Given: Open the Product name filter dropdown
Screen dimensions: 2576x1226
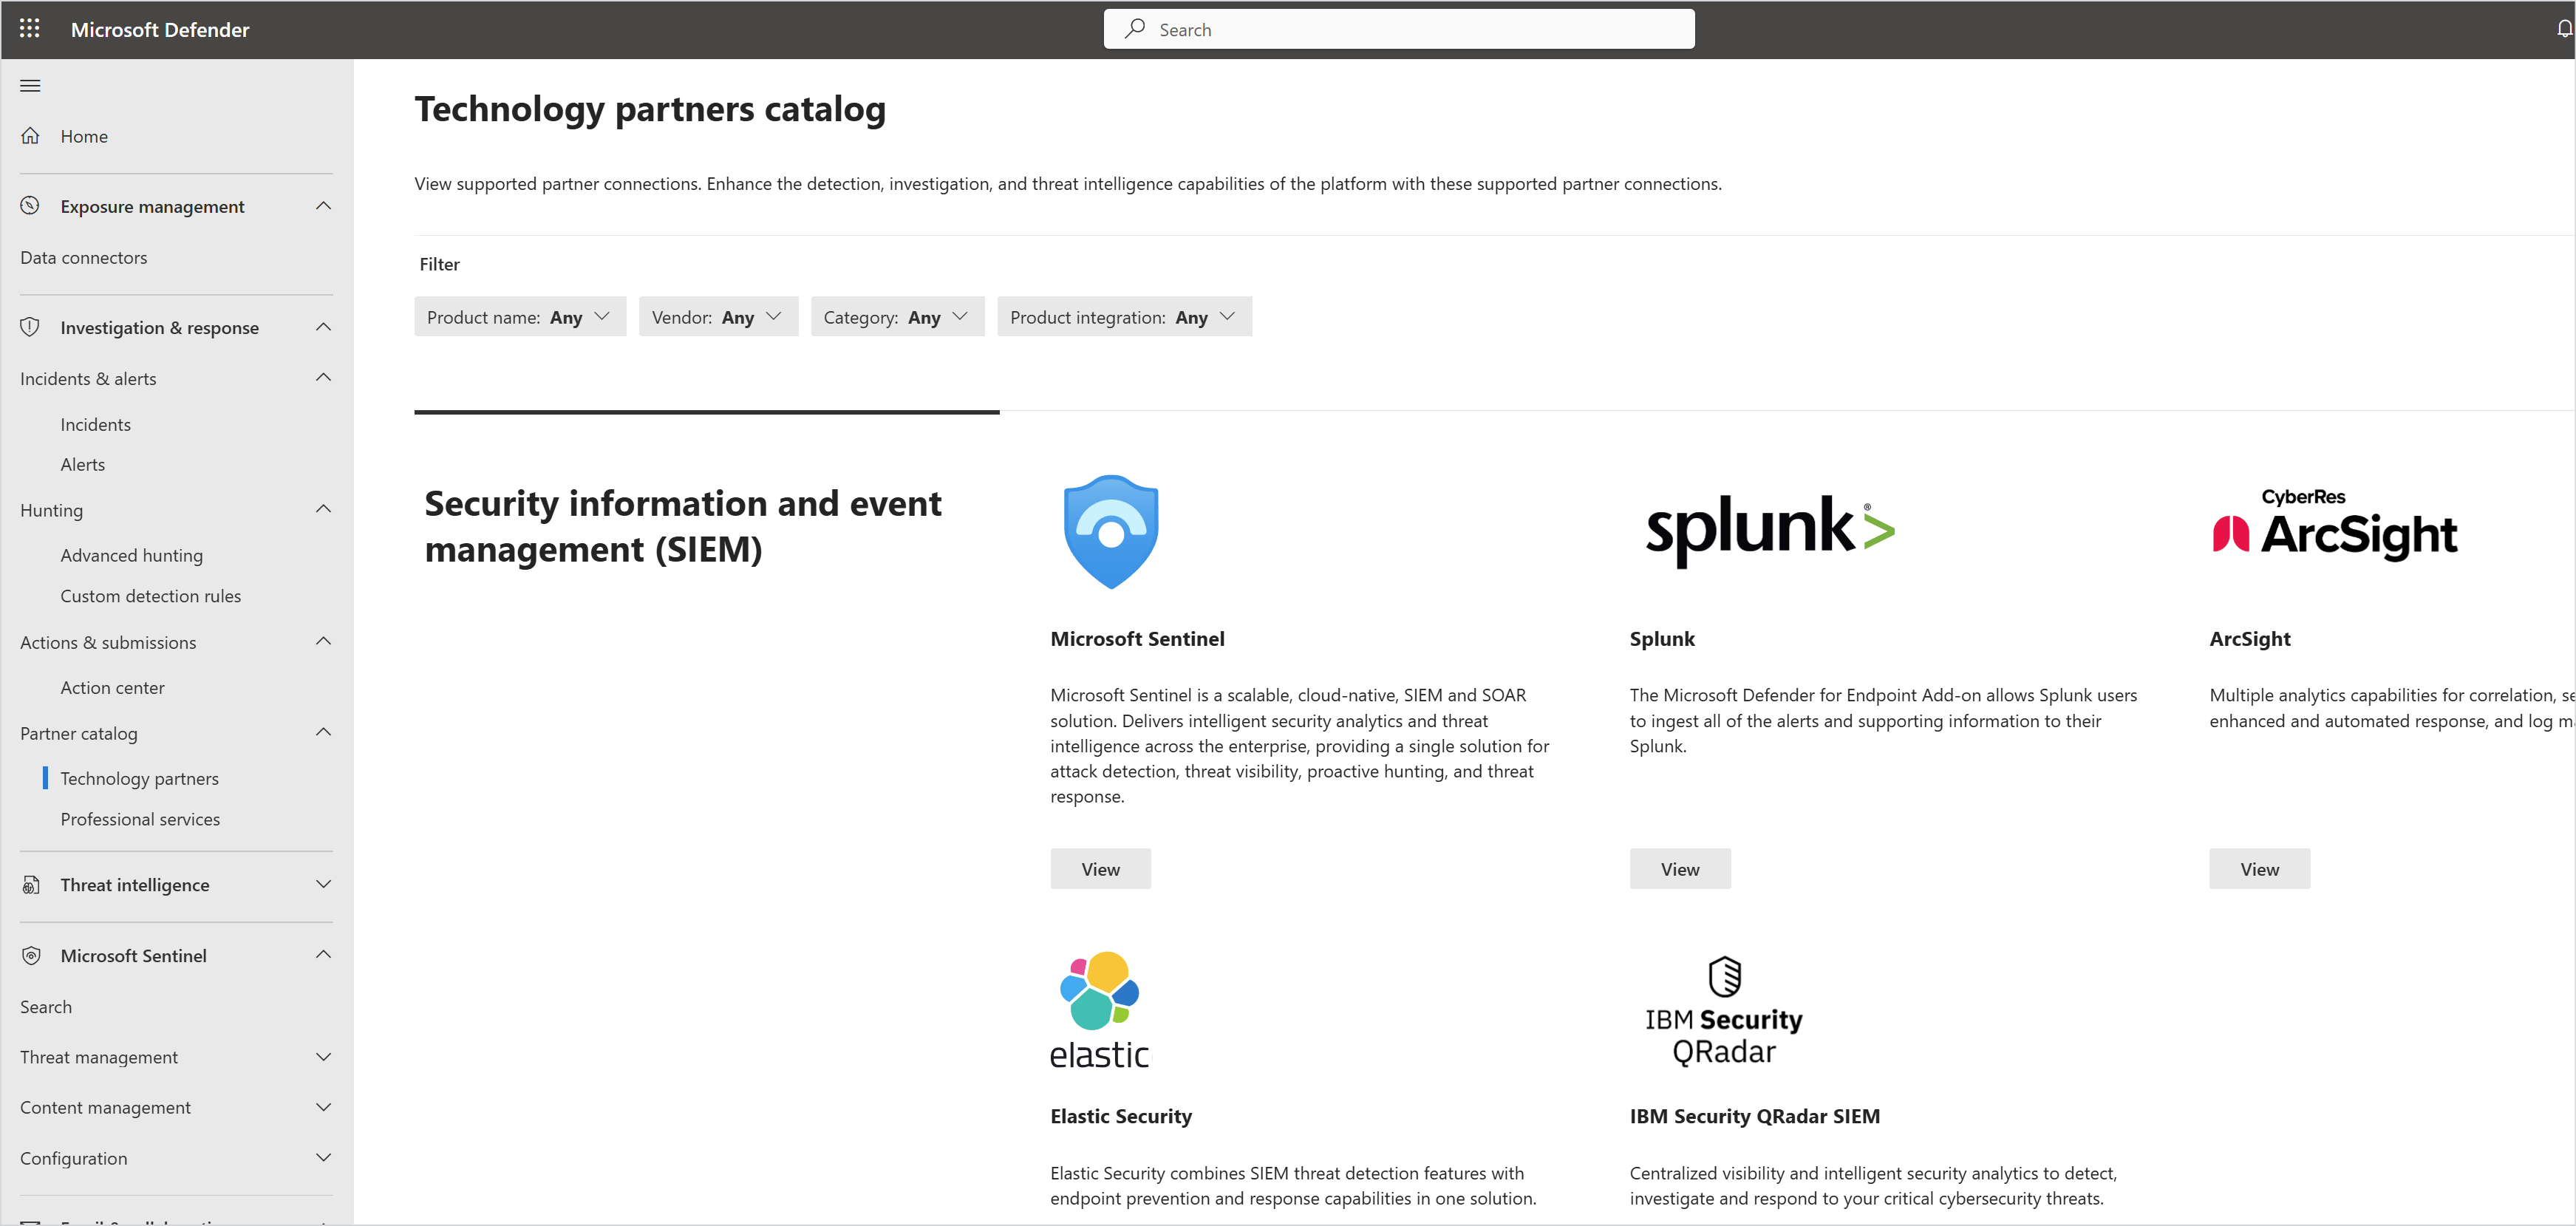Looking at the screenshot, I should (519, 317).
